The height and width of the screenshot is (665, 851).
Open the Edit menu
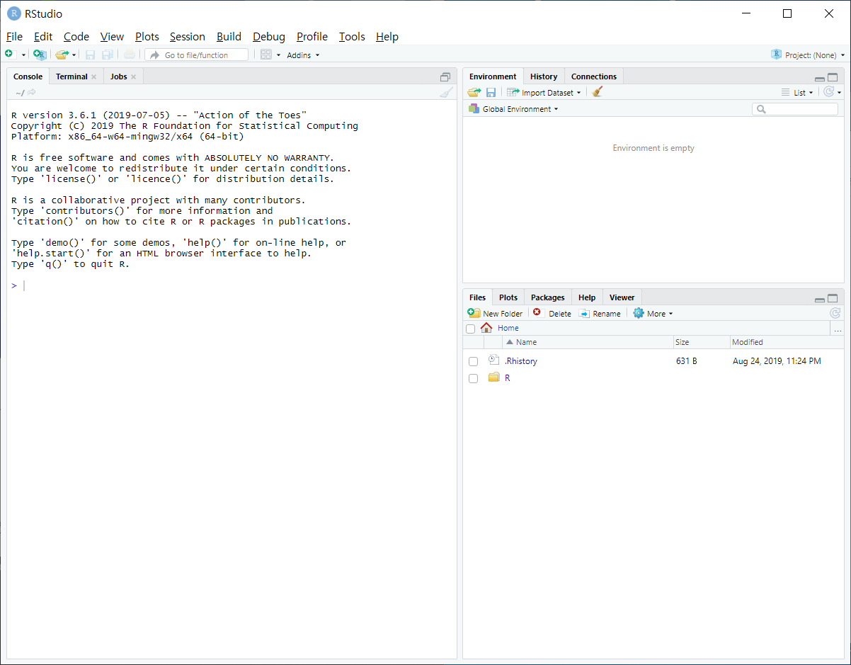point(43,37)
